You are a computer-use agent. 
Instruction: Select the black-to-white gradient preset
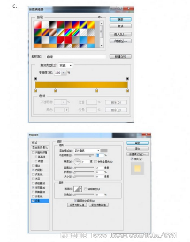click(x=53, y=25)
